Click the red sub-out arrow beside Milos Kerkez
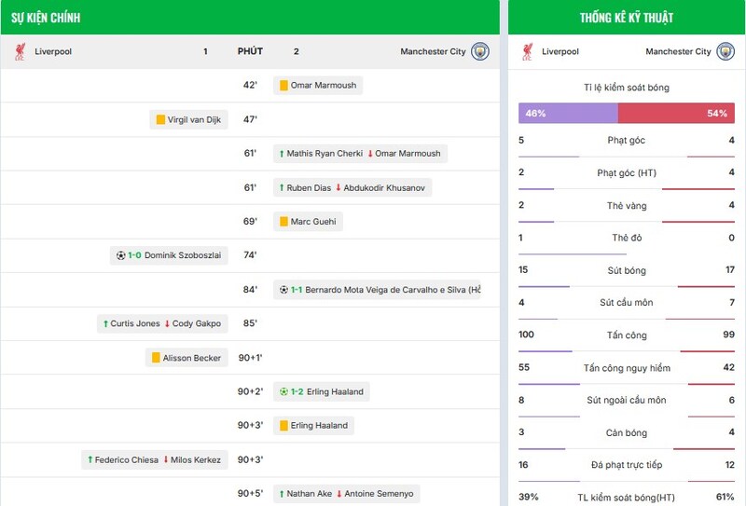This screenshot has height=506, width=746. (x=167, y=459)
